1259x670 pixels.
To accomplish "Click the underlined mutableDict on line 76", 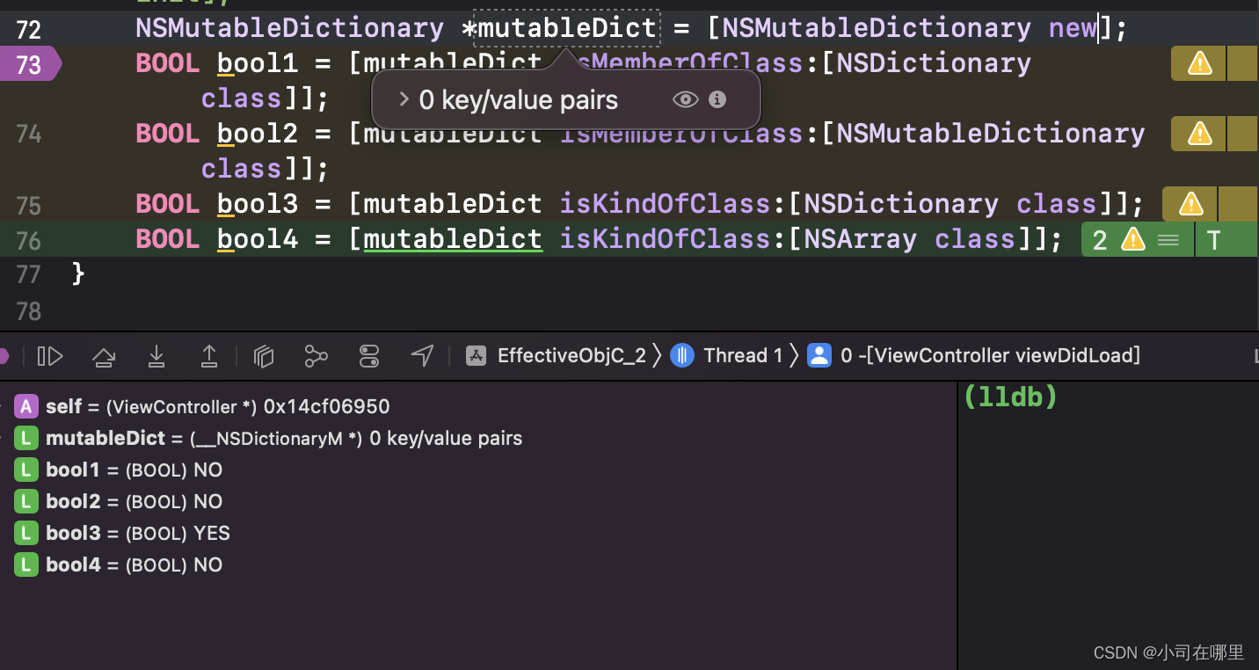I will [453, 239].
